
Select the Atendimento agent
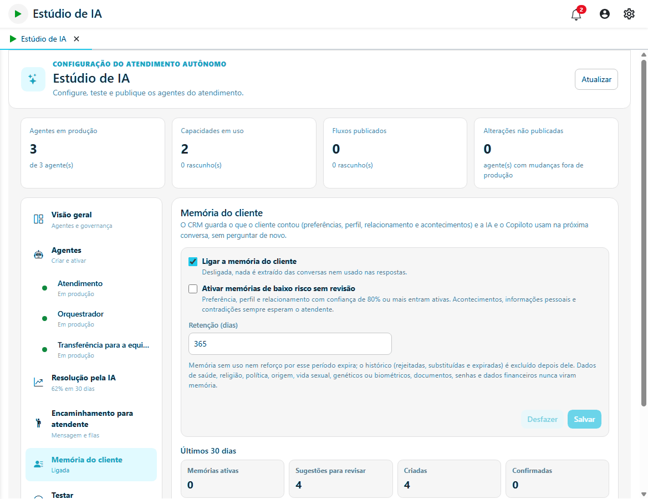(x=97, y=288)
